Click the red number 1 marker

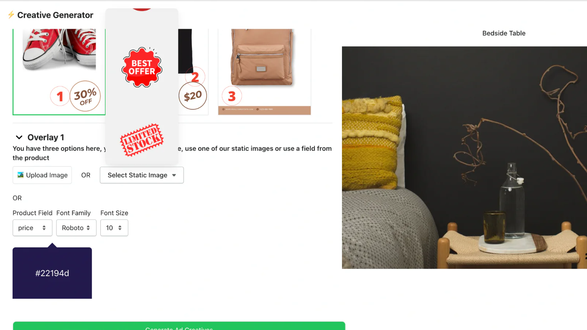(60, 96)
